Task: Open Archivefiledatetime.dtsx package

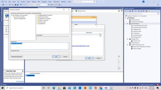Action: [x=140, y=25]
